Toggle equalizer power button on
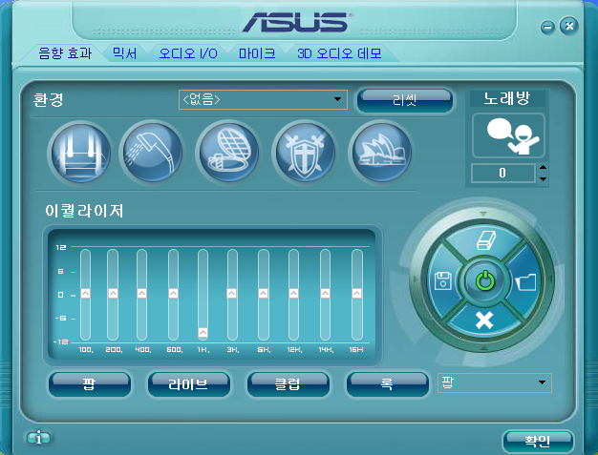The width and height of the screenshot is (598, 455). click(x=484, y=281)
